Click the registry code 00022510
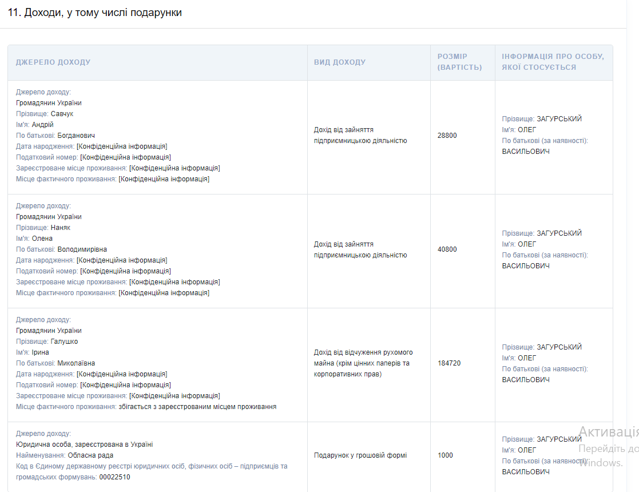Image resolution: width=639 pixels, height=492 pixels. [x=114, y=477]
